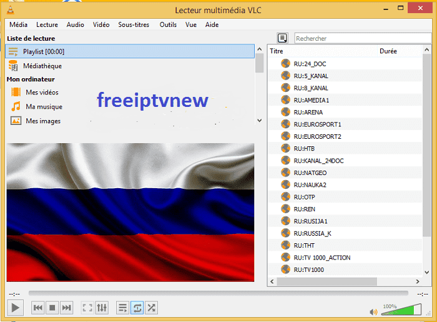The height and width of the screenshot is (322, 437).
Task: Toggle loop repeat mode
Action: [x=137, y=308]
